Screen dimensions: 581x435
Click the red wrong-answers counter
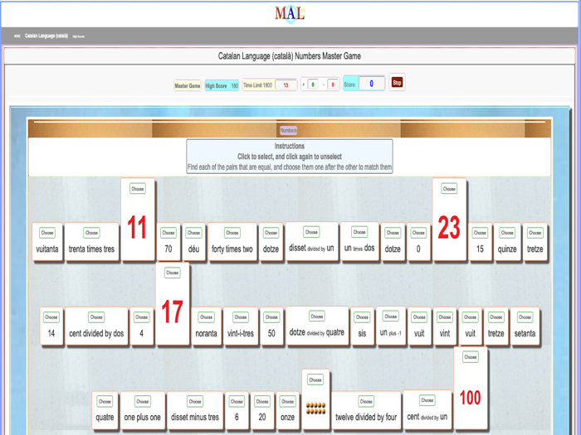[x=333, y=85]
